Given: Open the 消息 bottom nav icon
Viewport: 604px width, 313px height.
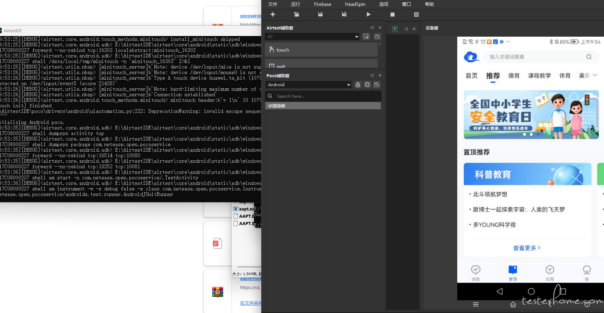Looking at the screenshot, I should point(476,273).
